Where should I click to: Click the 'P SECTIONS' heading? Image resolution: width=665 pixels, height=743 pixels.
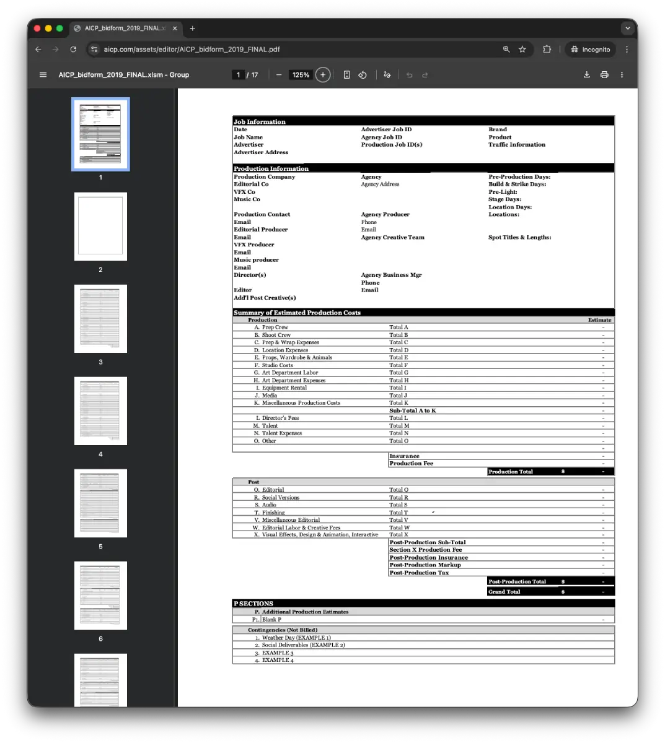pyautogui.click(x=253, y=604)
